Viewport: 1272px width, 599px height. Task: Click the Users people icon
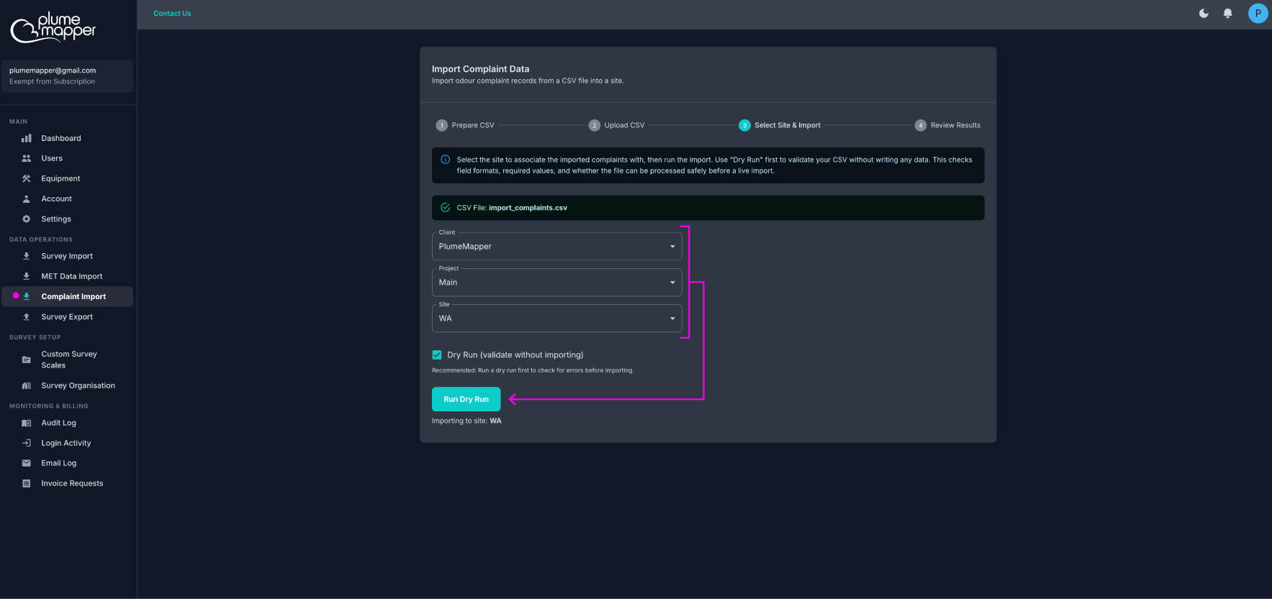pos(27,158)
